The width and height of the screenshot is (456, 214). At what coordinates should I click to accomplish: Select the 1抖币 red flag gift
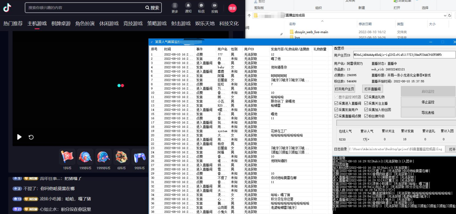coord(67,157)
